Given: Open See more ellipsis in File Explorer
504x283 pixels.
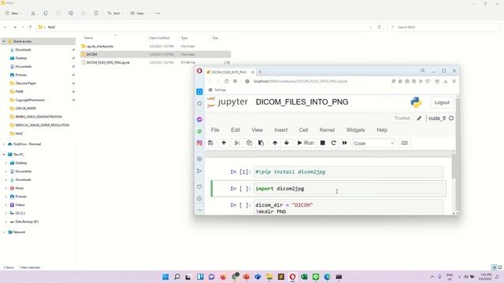Looking at the screenshot, I should (x=157, y=13).
